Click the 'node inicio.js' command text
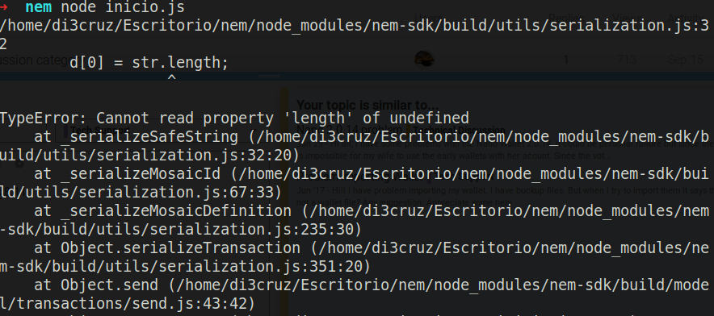714x316 pixels. (x=123, y=7)
